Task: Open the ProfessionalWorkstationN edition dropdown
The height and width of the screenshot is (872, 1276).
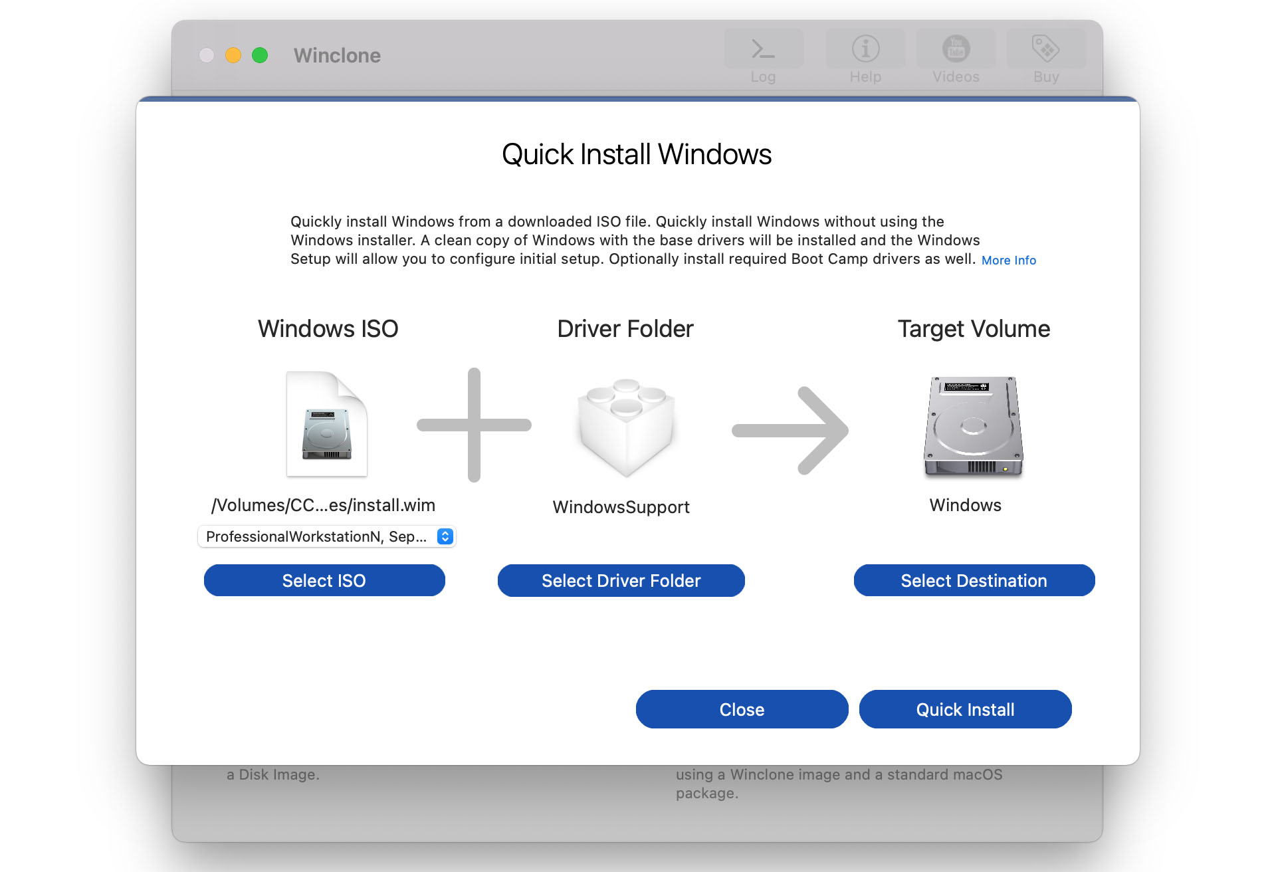Action: 326,536
